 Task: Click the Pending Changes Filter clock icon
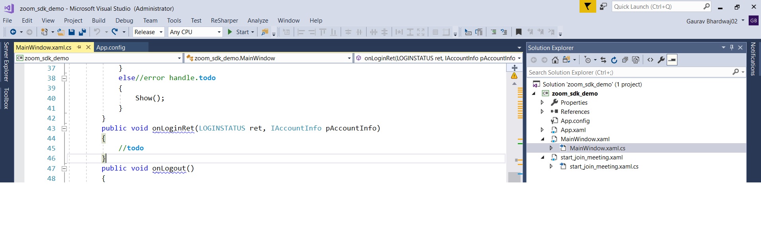[587, 60]
